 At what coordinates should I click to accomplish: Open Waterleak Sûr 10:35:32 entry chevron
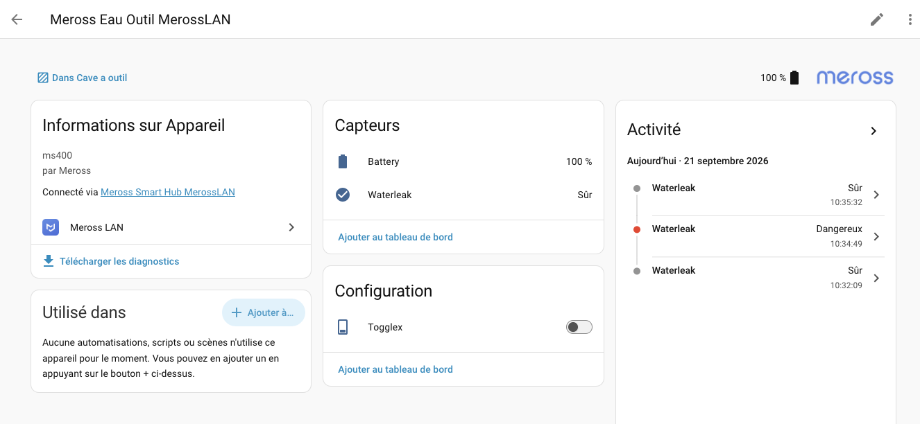tap(876, 195)
